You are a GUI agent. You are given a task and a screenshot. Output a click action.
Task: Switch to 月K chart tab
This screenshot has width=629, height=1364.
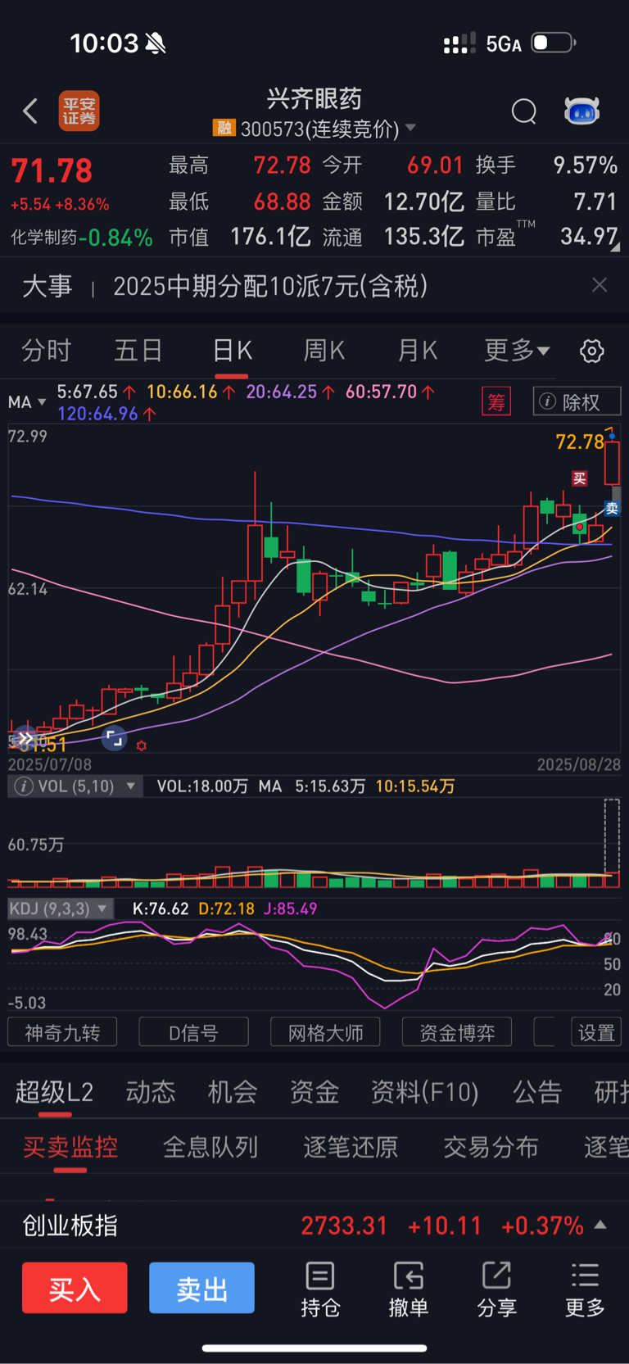pyautogui.click(x=417, y=351)
